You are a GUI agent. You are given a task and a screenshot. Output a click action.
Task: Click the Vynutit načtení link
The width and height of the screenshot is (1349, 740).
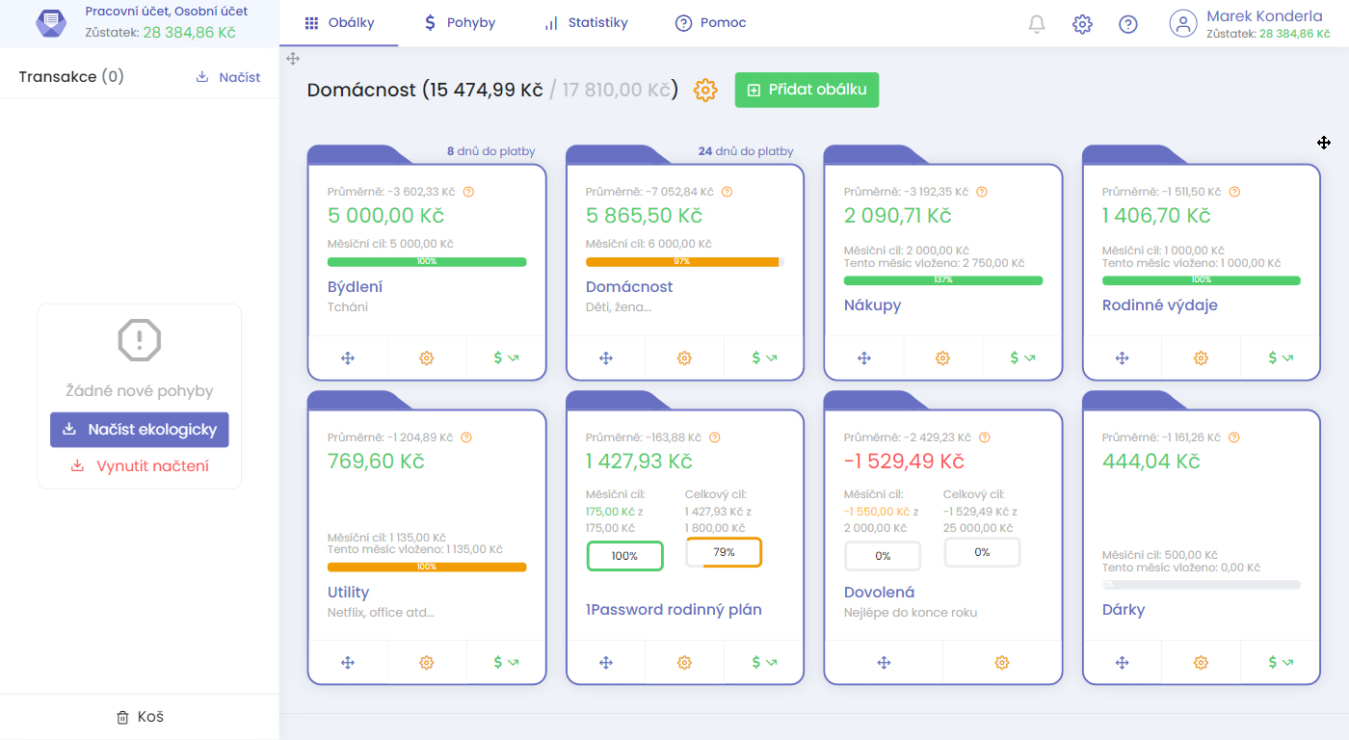(x=140, y=466)
